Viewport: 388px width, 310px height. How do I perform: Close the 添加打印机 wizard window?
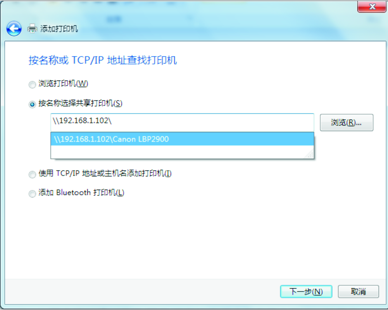coord(371,7)
